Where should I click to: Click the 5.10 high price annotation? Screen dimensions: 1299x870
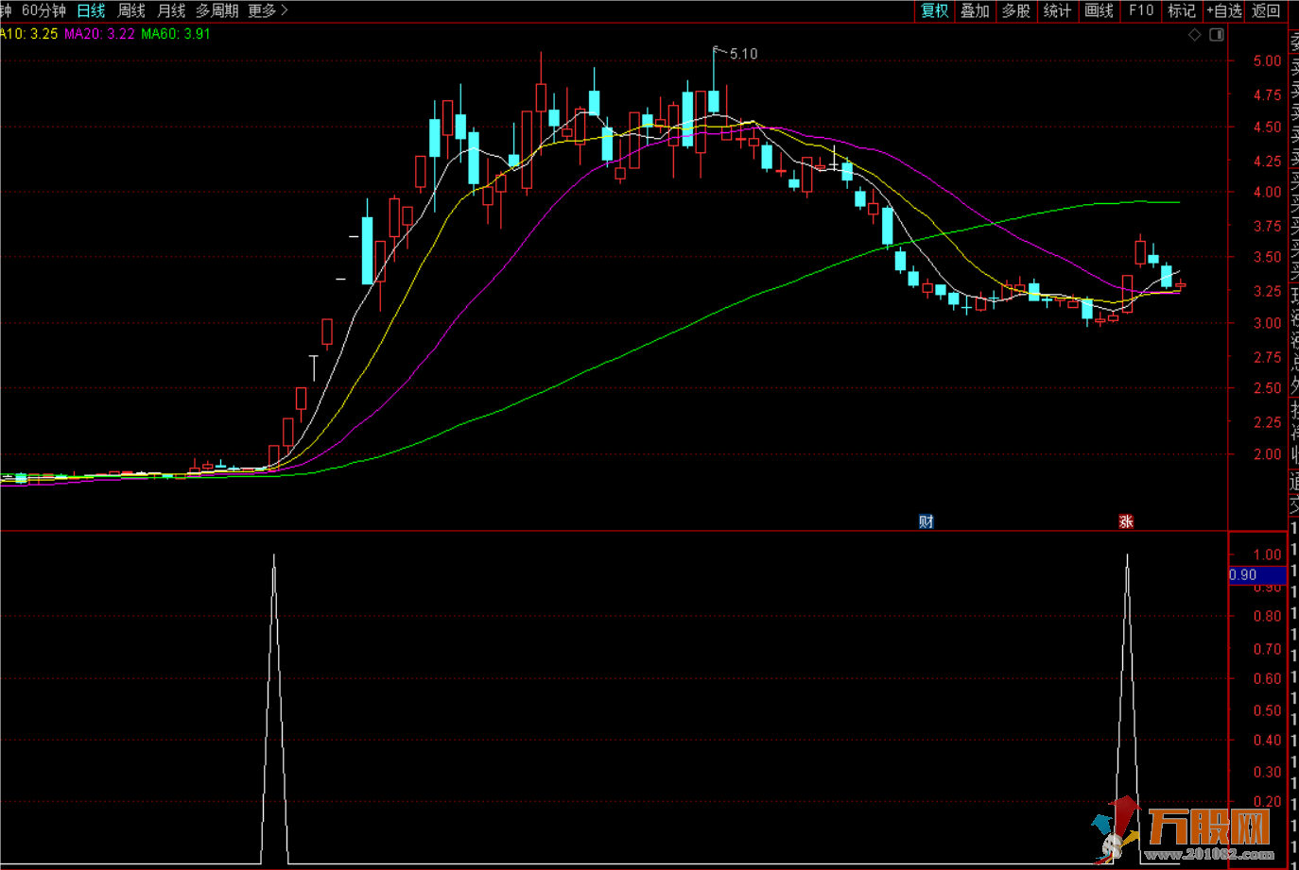pos(743,54)
